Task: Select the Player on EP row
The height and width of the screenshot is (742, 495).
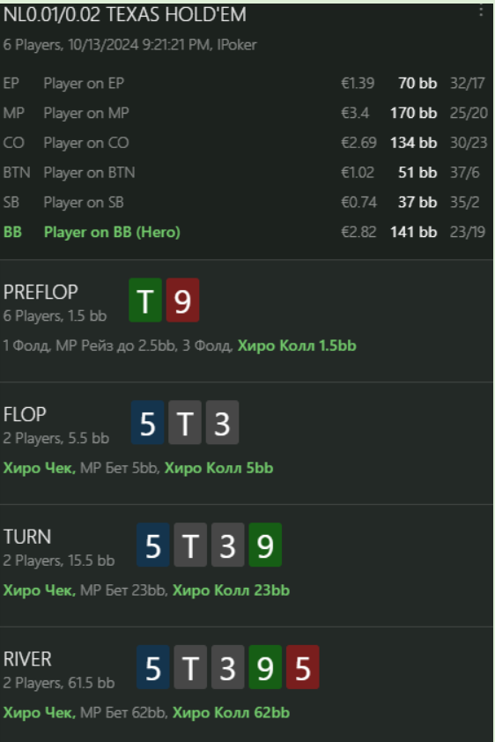Action: point(245,84)
